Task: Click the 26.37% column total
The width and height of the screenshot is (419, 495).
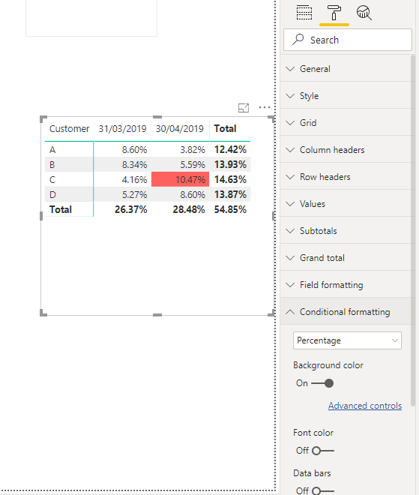Action: 130,209
